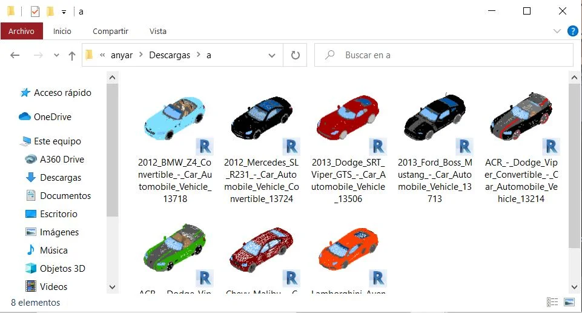Screen dimensions: 582x313
Task: Switch to large thumbnails view icon
Action: coord(569,302)
